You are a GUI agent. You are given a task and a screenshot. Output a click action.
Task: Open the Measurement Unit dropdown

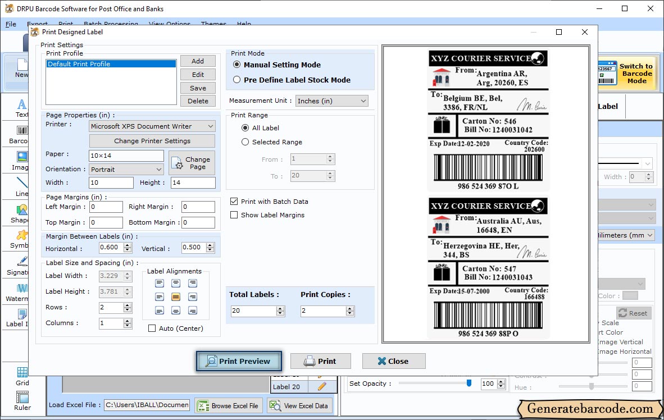click(331, 101)
